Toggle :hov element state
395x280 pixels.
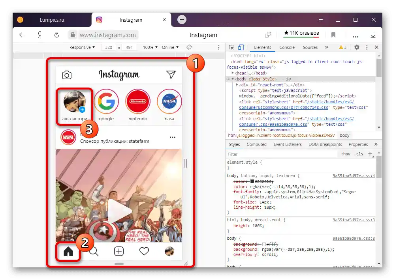(x=346, y=154)
